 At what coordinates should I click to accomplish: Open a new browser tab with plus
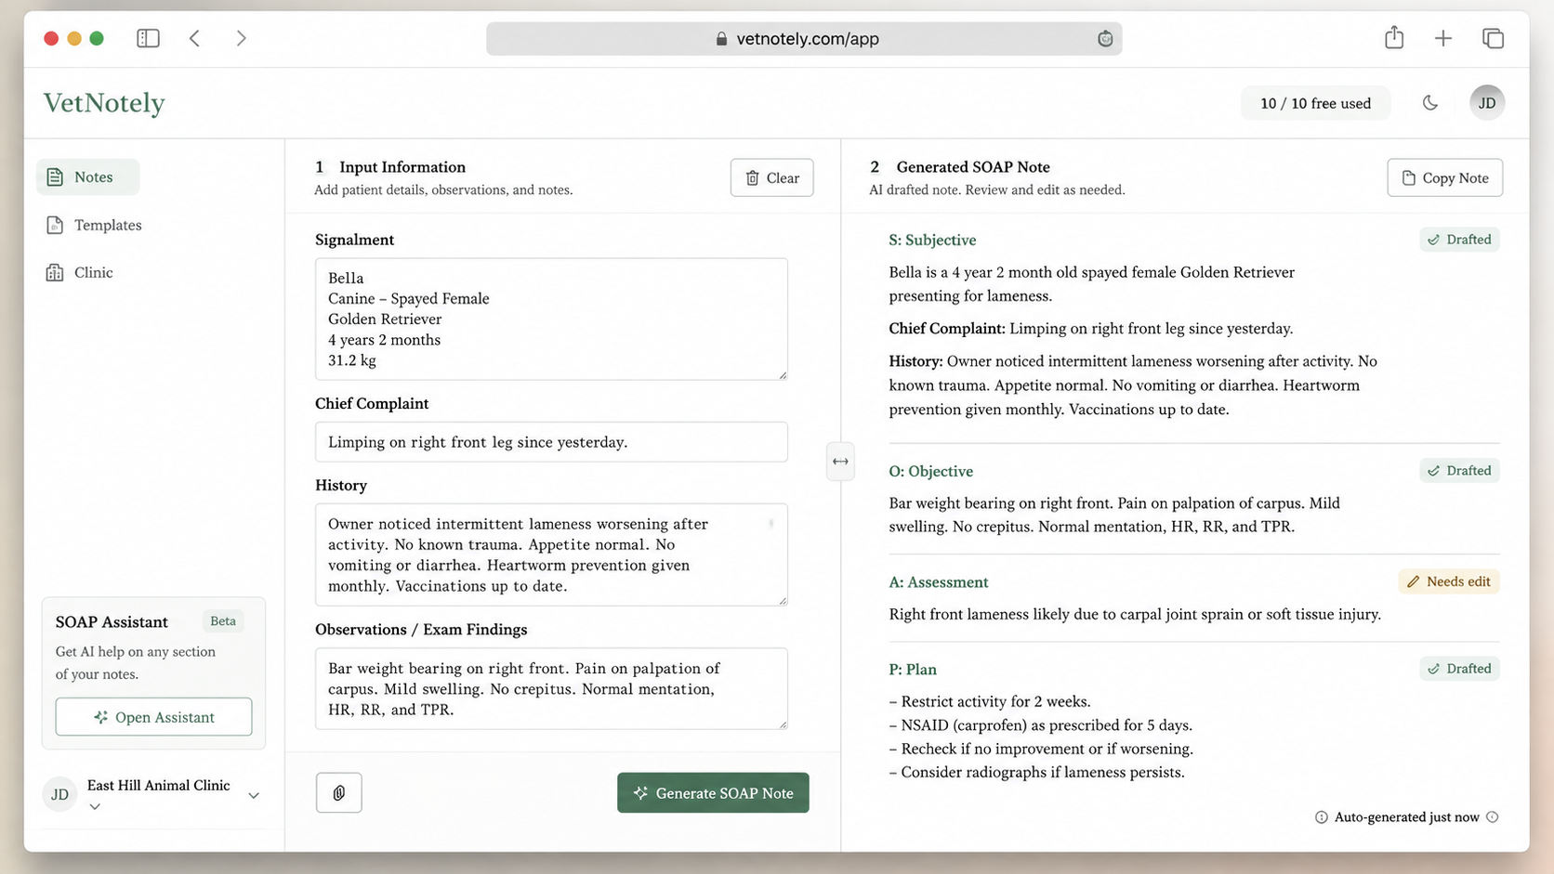(1443, 38)
